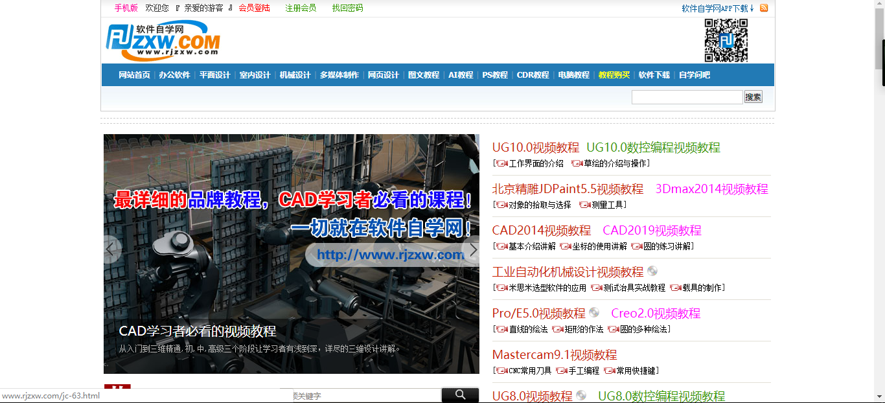Click video icon beside 矩形的作法

click(x=557, y=329)
